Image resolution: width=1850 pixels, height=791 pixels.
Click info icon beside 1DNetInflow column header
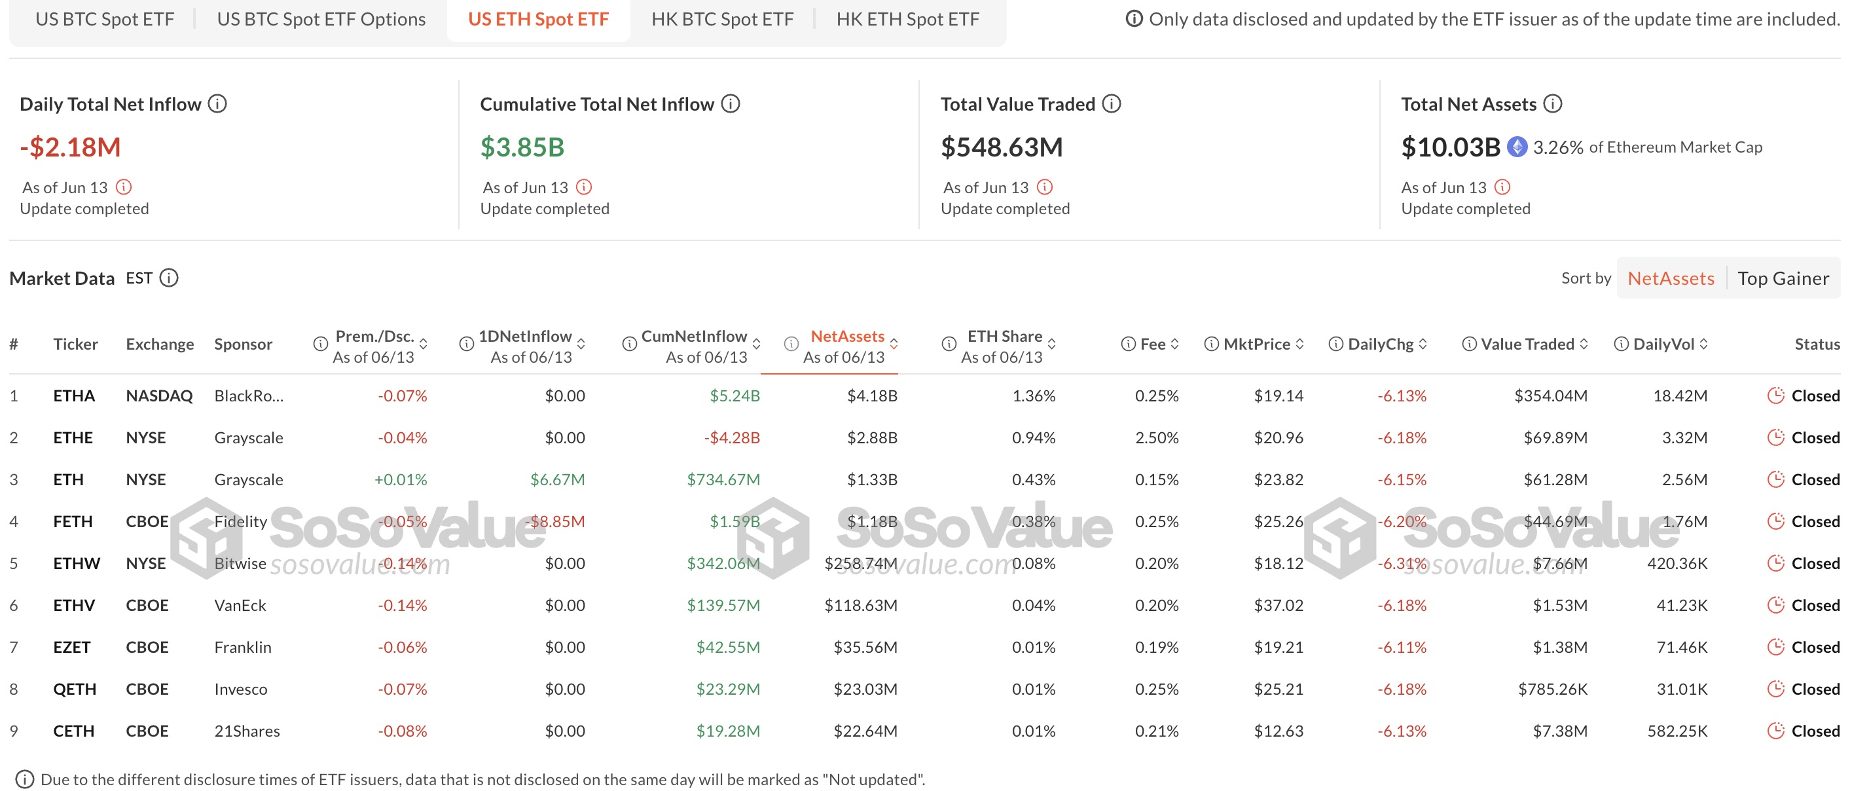click(x=466, y=344)
